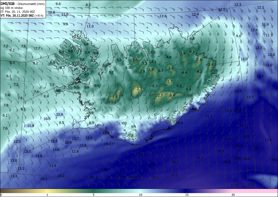Click the 14.7 value off the east coast

(260, 76)
